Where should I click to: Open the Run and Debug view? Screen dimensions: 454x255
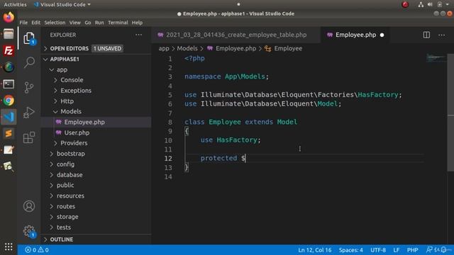click(29, 113)
